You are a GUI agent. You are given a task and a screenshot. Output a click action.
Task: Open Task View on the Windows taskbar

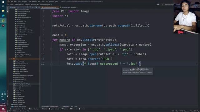3,6
